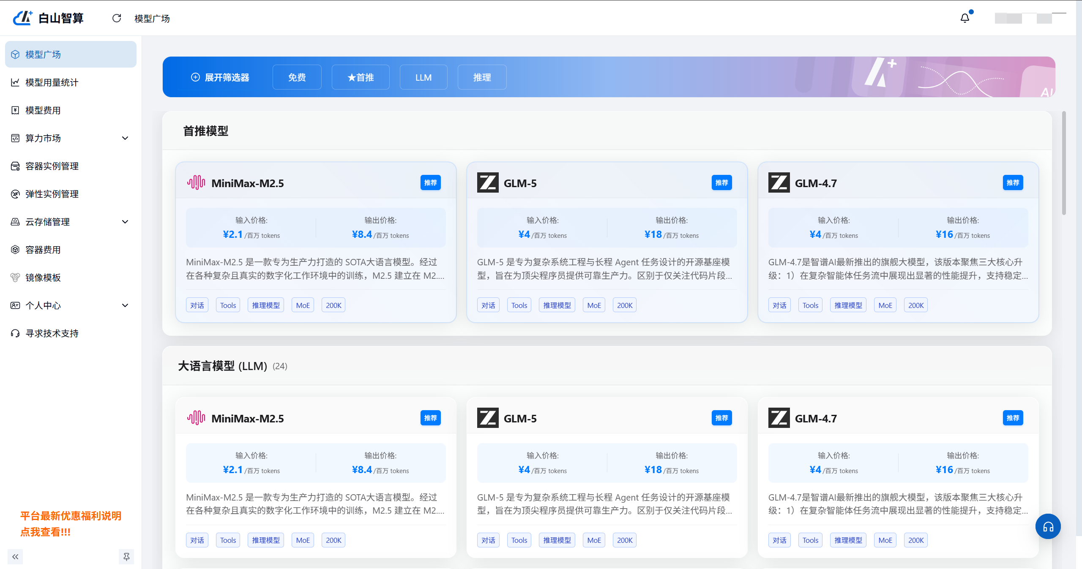Image resolution: width=1082 pixels, height=569 pixels.
Task: Filter models by 推理
Action: pos(482,77)
